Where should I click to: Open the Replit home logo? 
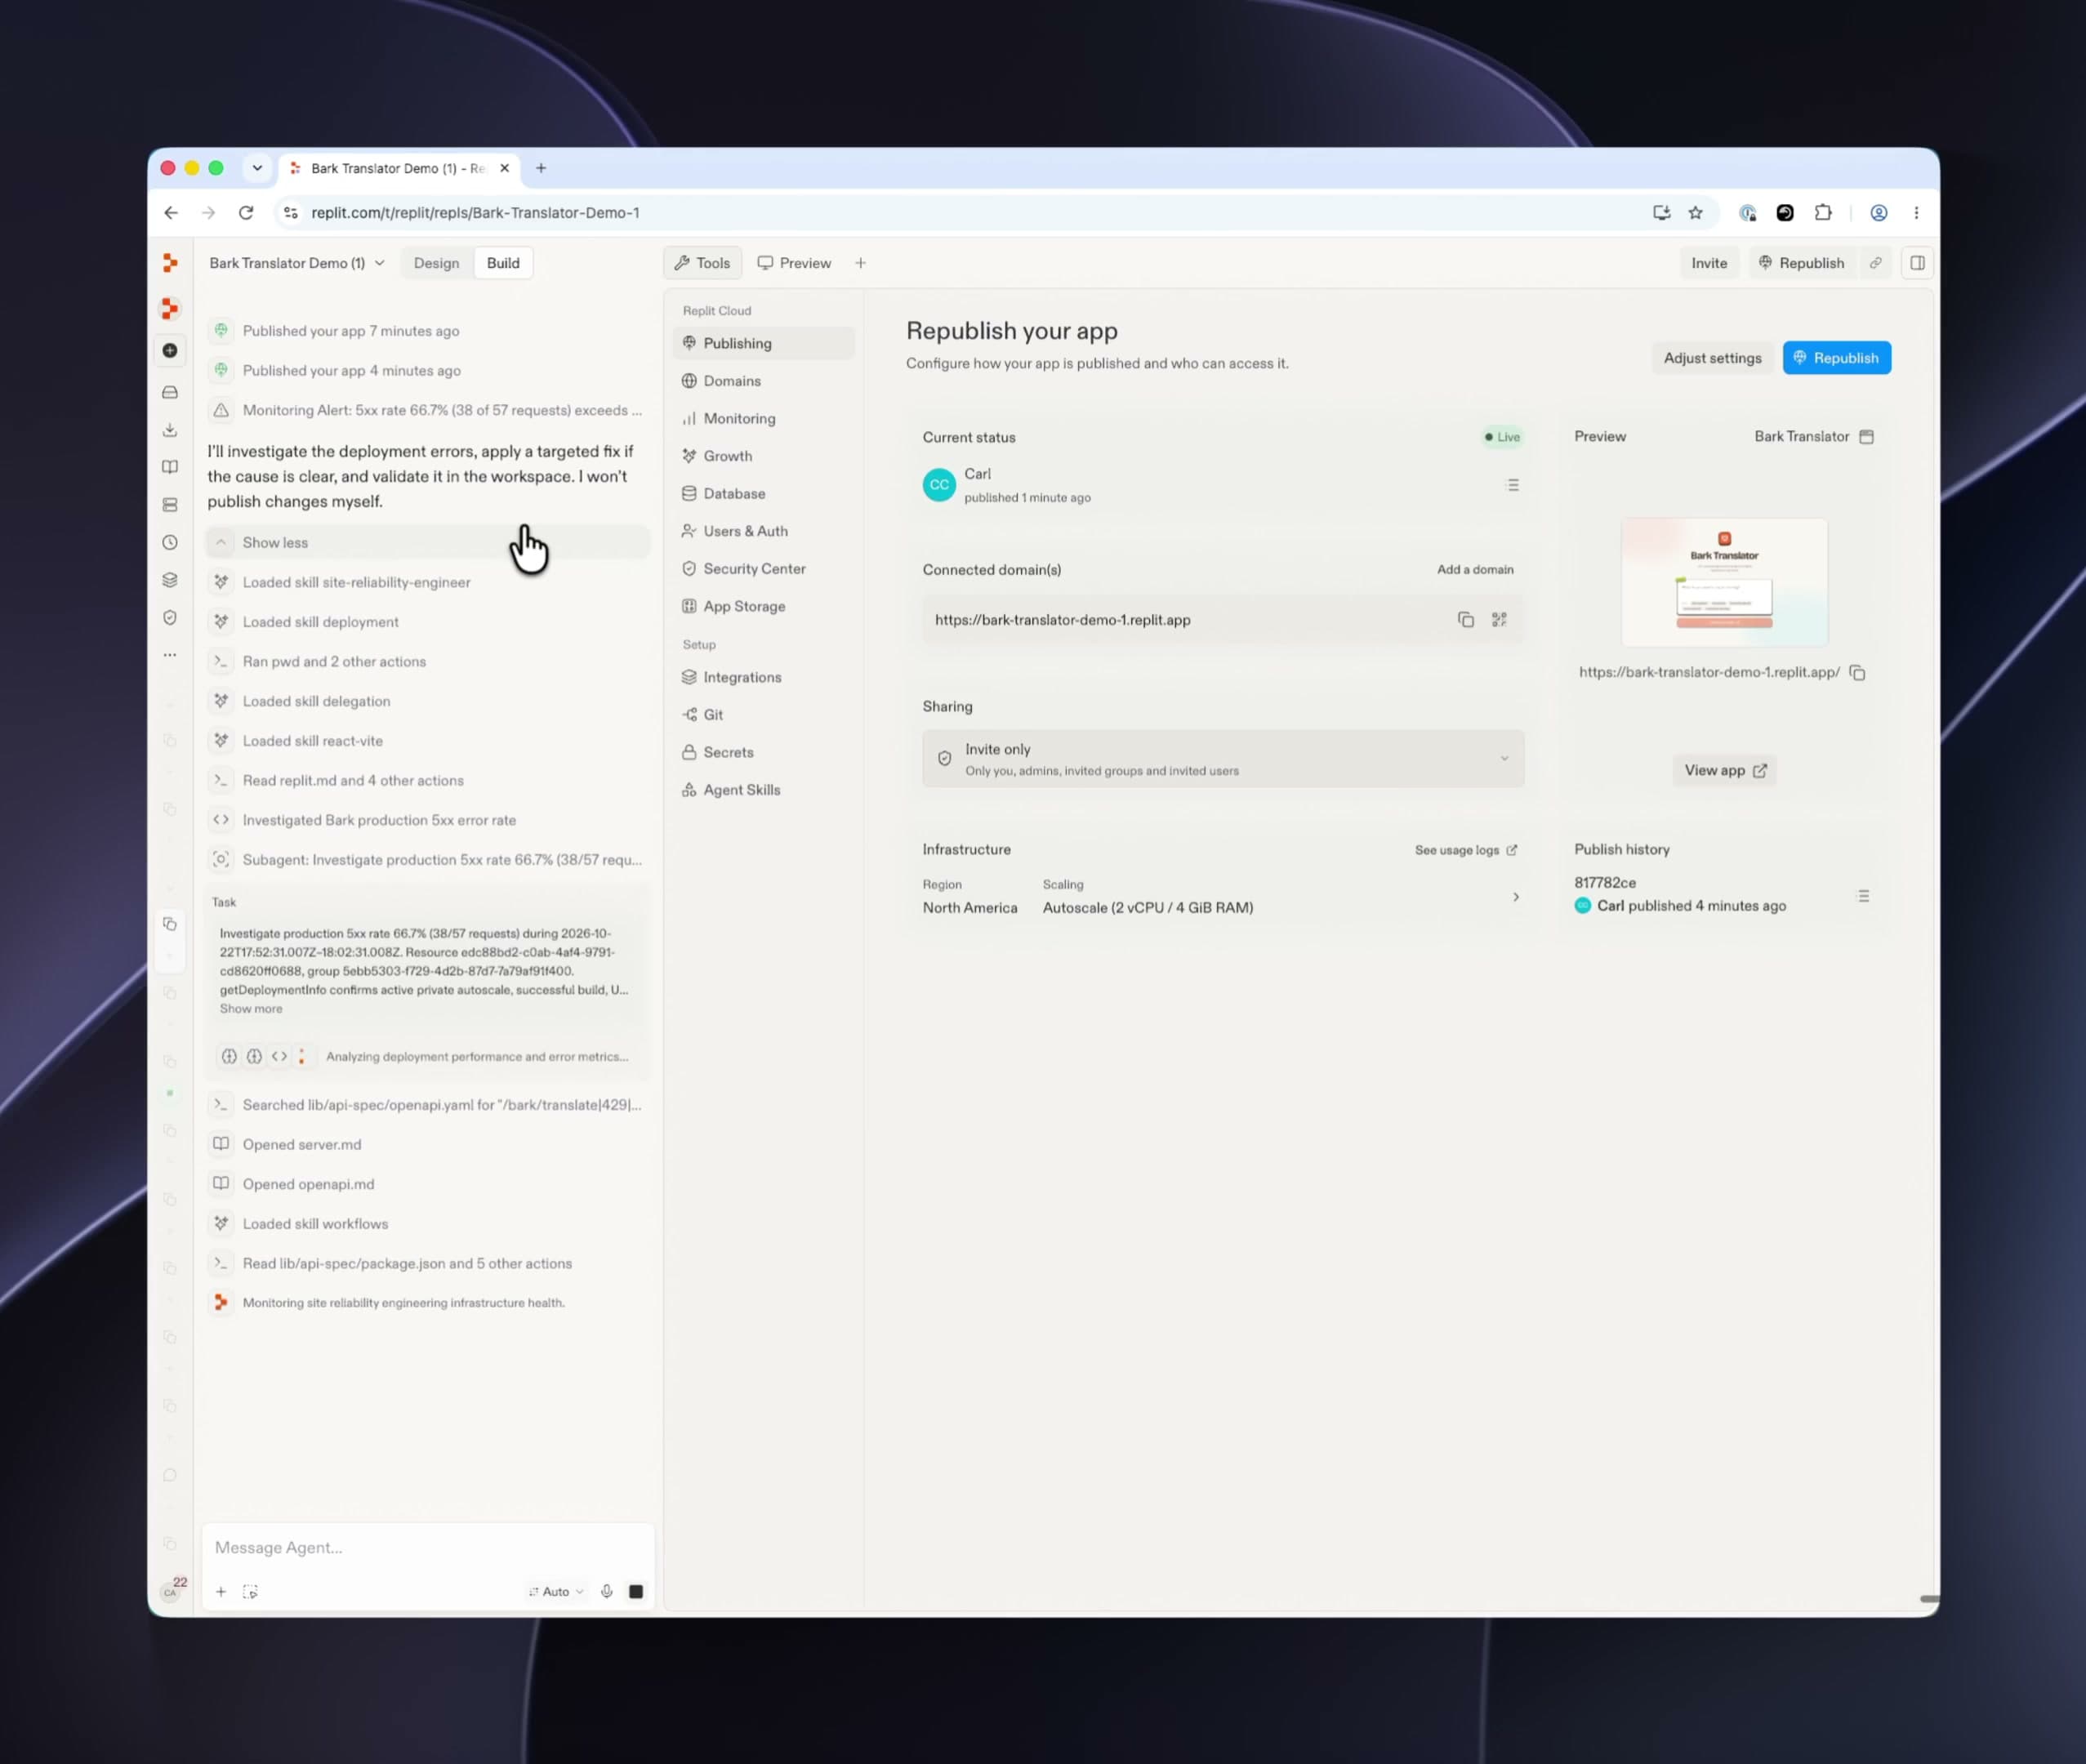pyautogui.click(x=170, y=263)
